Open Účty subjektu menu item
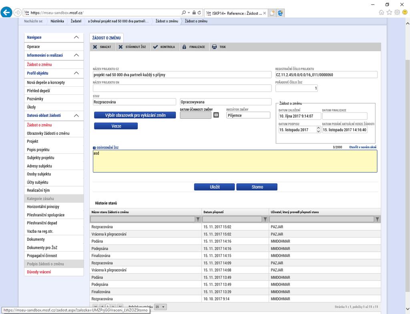410x314 pixels. tap(54, 182)
